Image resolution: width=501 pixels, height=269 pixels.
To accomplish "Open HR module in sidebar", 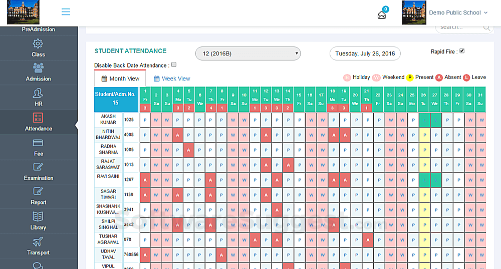I will [x=38, y=97].
